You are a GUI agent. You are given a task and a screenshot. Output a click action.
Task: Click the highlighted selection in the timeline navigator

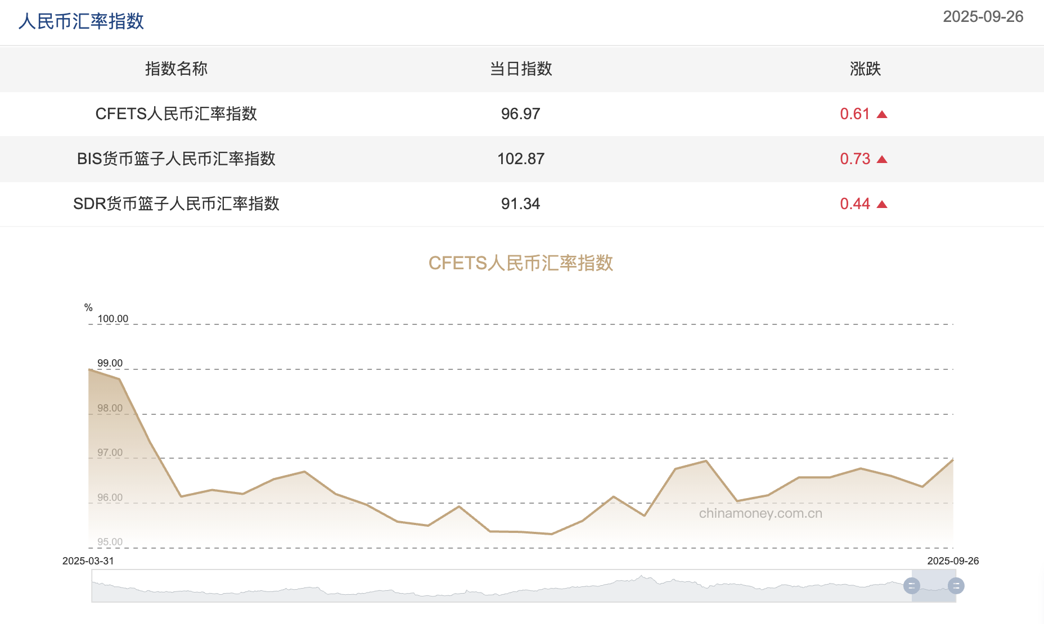[934, 586]
